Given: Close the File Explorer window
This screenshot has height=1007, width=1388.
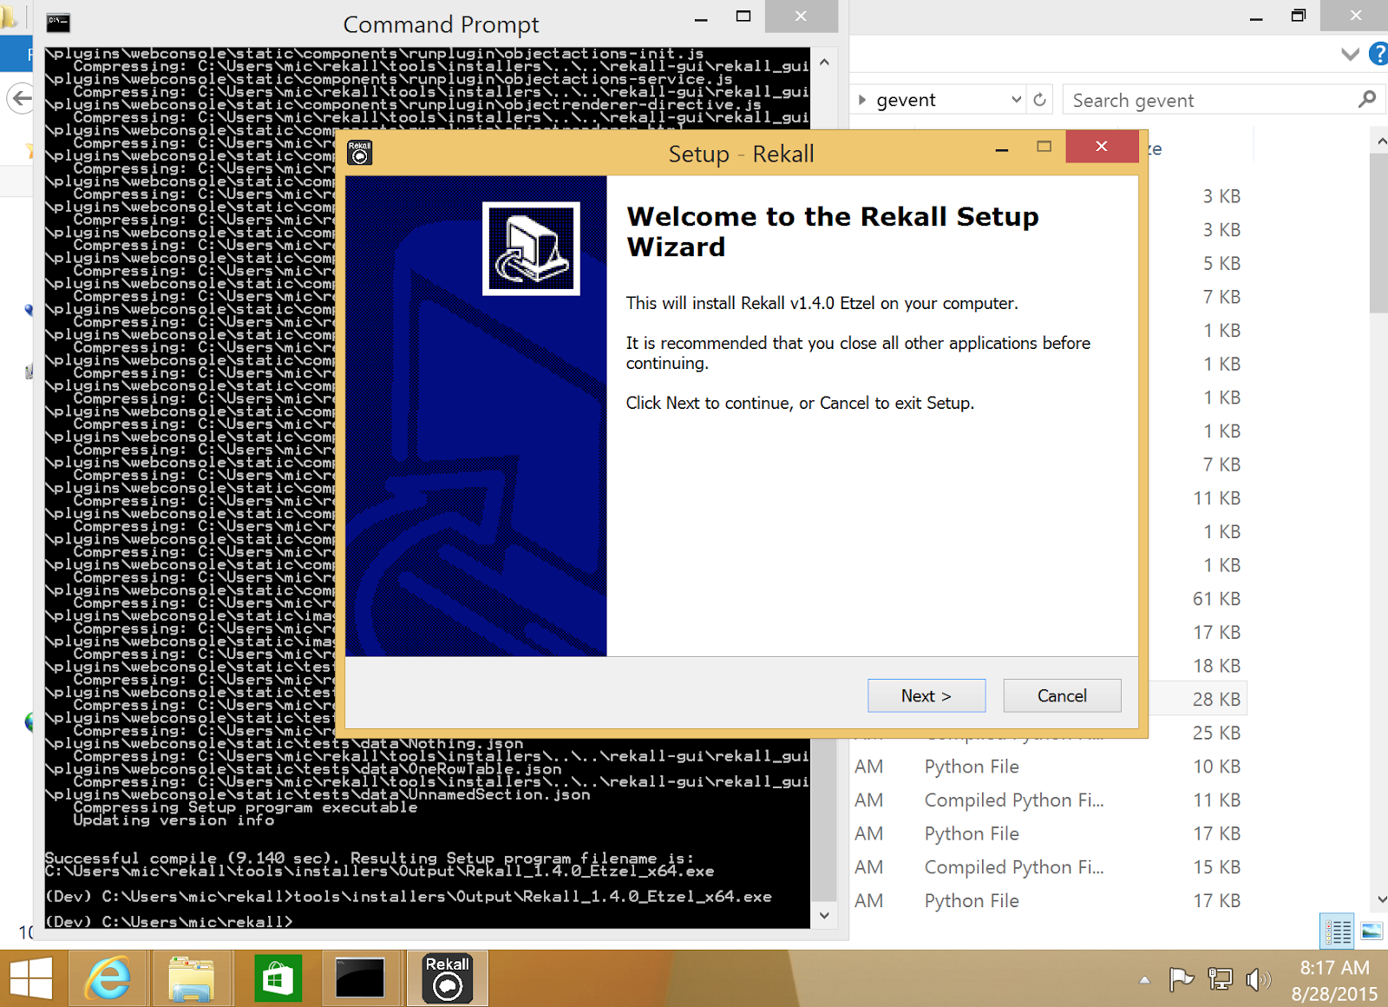Looking at the screenshot, I should (1355, 16).
